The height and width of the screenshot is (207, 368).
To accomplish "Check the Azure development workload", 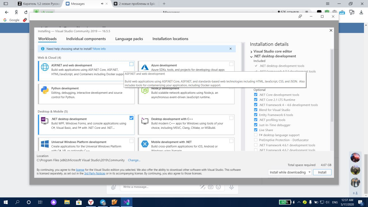I will click(x=231, y=64).
